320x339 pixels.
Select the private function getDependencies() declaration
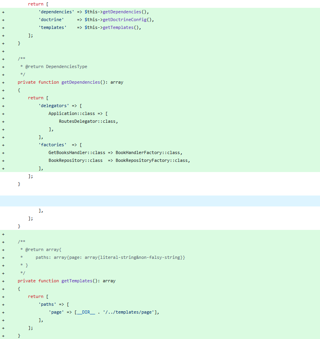pos(70,82)
